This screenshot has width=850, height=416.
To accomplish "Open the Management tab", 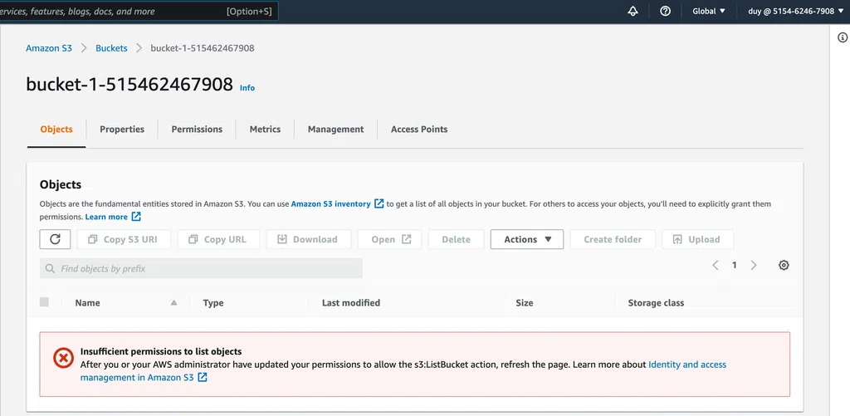I will pyautogui.click(x=335, y=129).
